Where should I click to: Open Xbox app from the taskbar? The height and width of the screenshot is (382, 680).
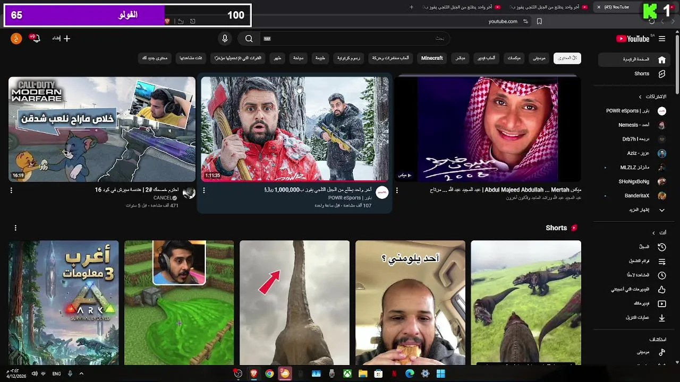347,374
